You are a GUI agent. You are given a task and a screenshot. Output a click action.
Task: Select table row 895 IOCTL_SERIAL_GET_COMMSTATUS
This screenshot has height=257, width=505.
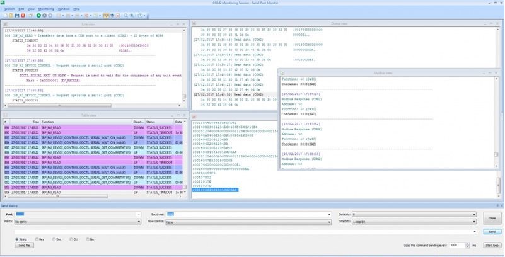[93, 147]
